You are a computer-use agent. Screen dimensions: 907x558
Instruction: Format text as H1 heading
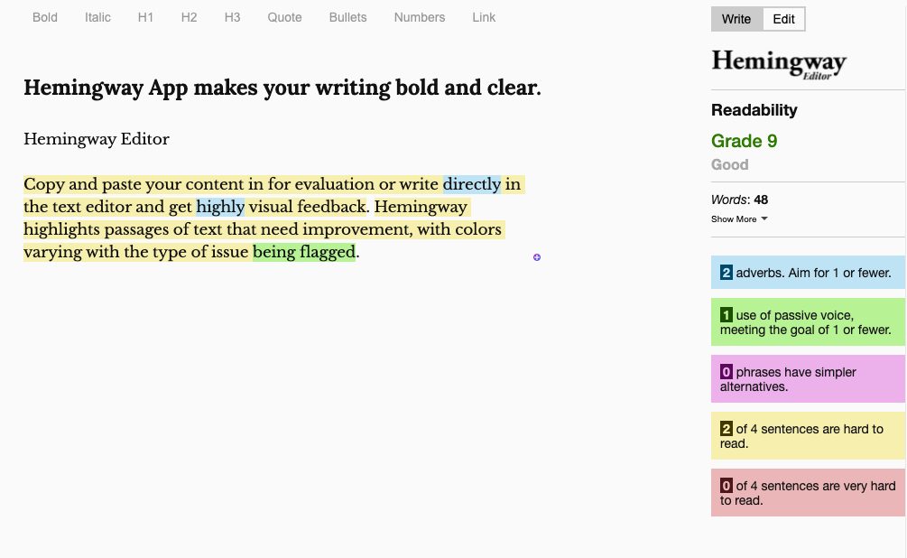145,17
